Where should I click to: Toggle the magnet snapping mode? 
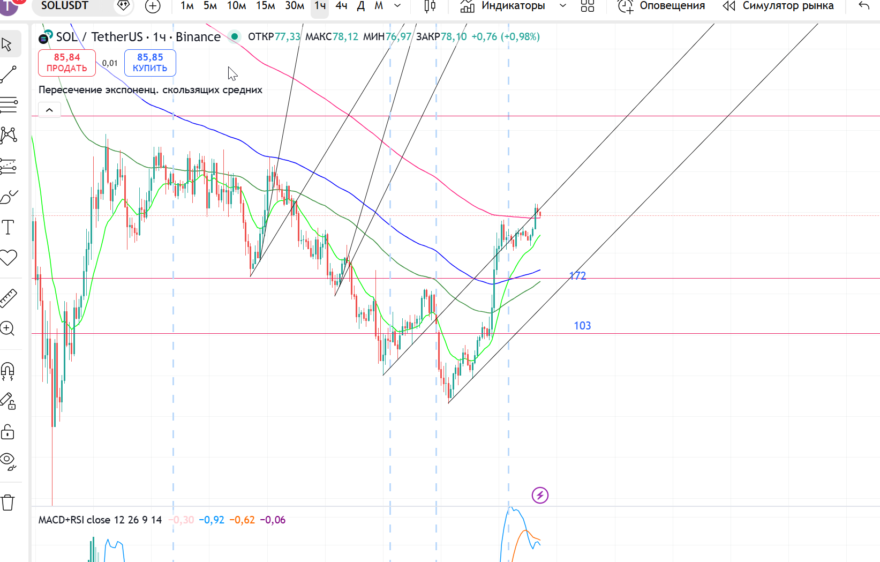[x=7, y=370]
